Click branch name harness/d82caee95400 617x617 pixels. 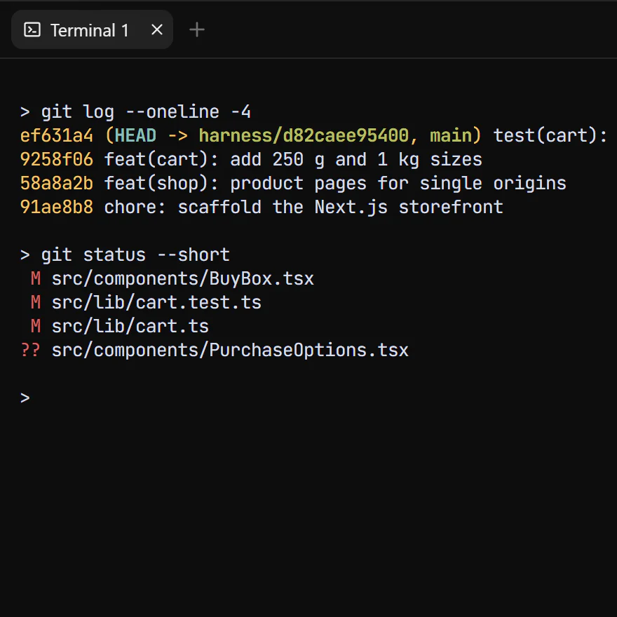point(304,136)
